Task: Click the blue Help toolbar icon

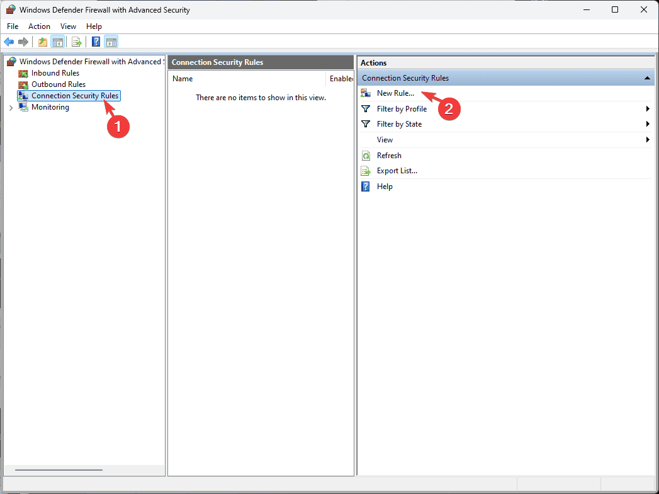Action: 96,42
